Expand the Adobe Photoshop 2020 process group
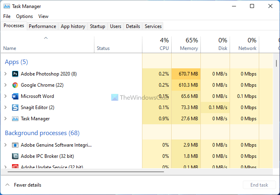The image size is (280, 195). click(5, 74)
